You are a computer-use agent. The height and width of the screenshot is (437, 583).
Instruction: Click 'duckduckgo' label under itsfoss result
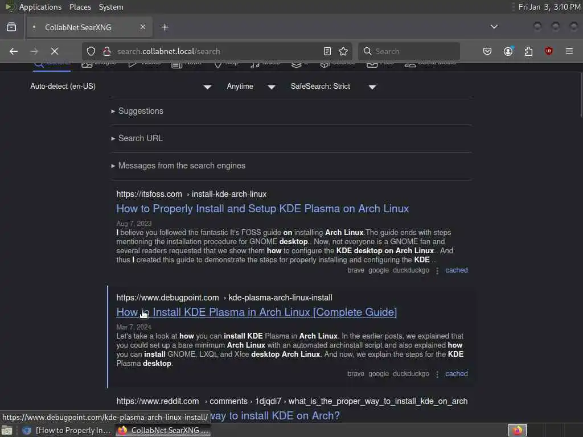coord(411,270)
